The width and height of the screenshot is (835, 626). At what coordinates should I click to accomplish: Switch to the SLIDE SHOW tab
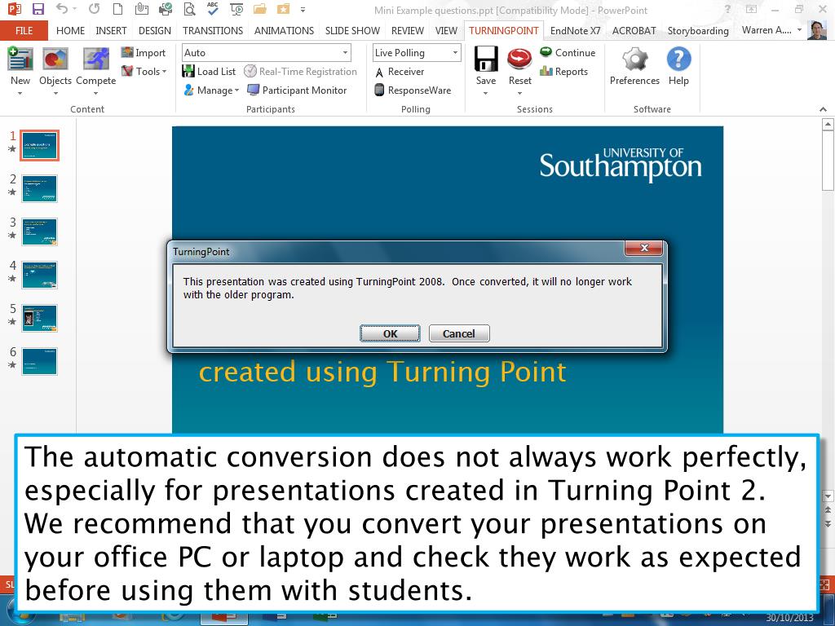[x=352, y=31]
